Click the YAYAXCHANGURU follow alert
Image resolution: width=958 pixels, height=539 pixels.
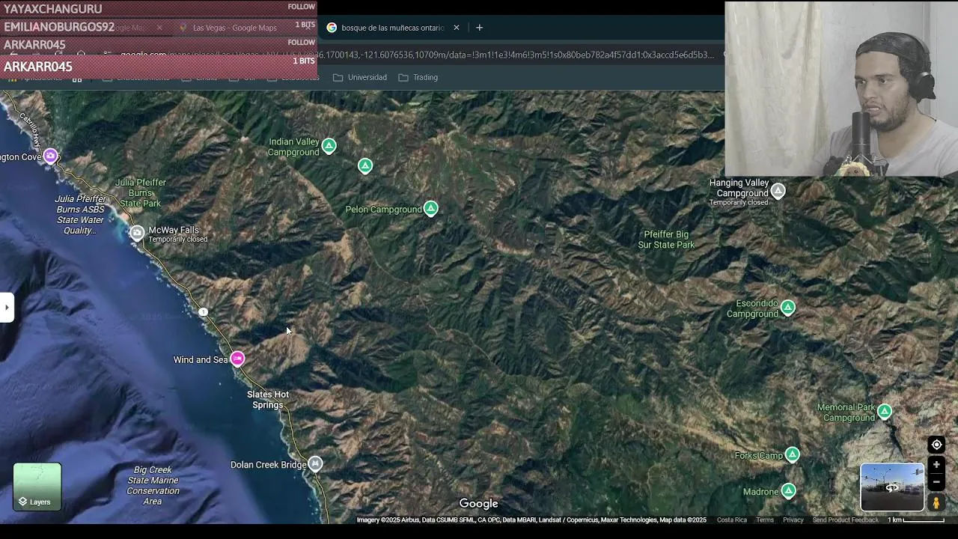click(159, 8)
